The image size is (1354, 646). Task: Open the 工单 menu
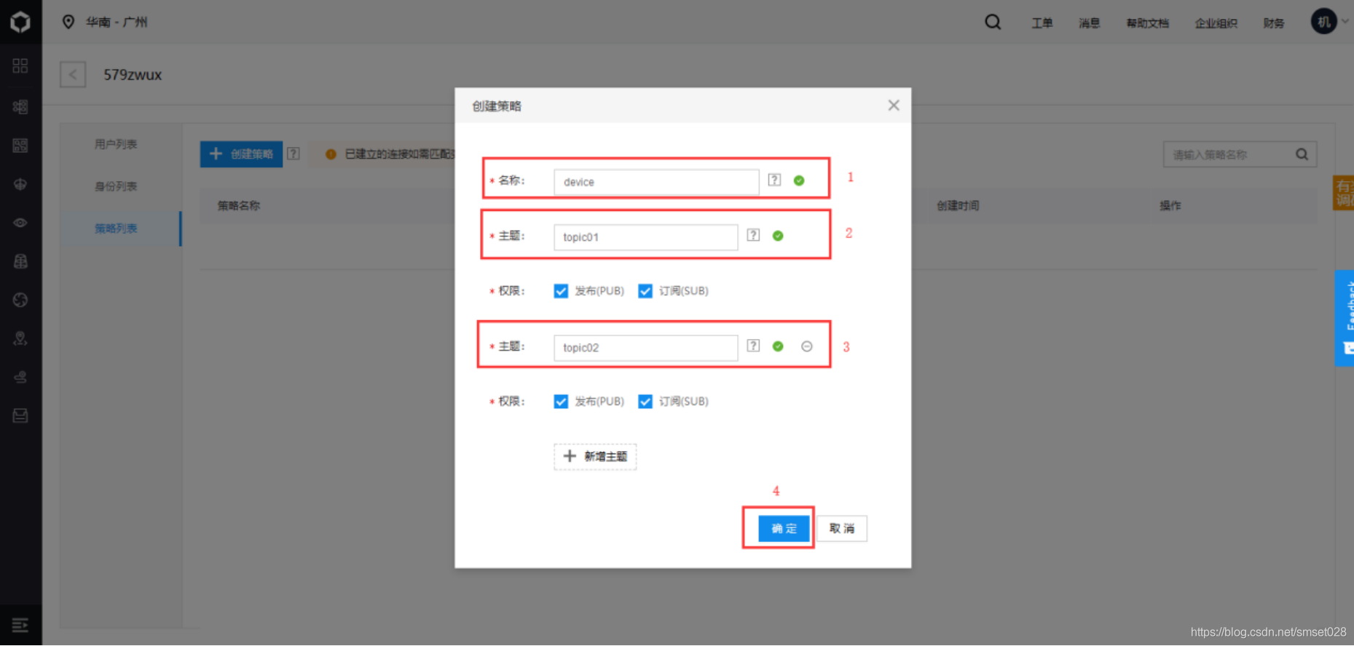[x=1042, y=23]
